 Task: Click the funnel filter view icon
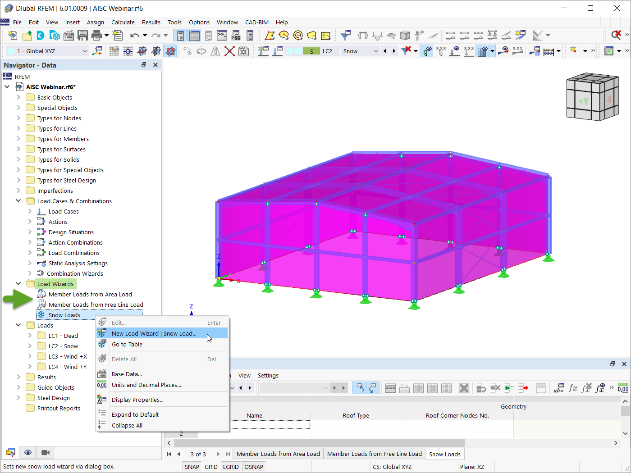pyautogui.click(x=345, y=35)
